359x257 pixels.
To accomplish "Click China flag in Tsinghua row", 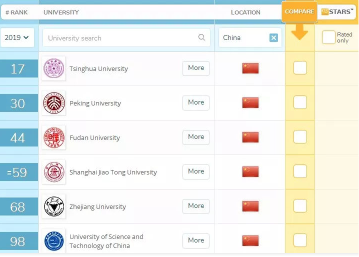I will coord(250,68).
